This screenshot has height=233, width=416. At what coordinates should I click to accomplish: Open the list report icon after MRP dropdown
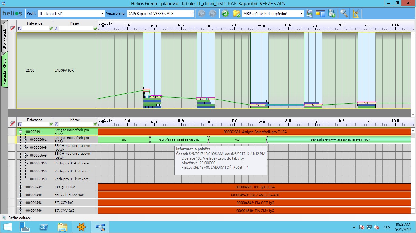[310, 13]
